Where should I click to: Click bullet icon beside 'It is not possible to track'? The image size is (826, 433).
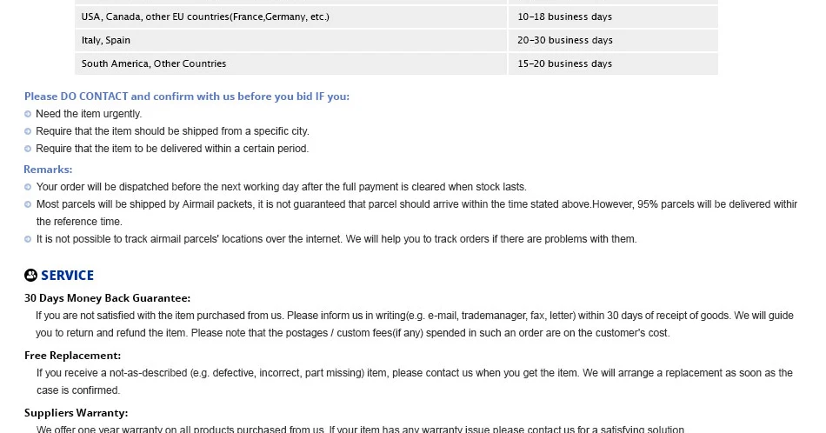tap(28, 239)
